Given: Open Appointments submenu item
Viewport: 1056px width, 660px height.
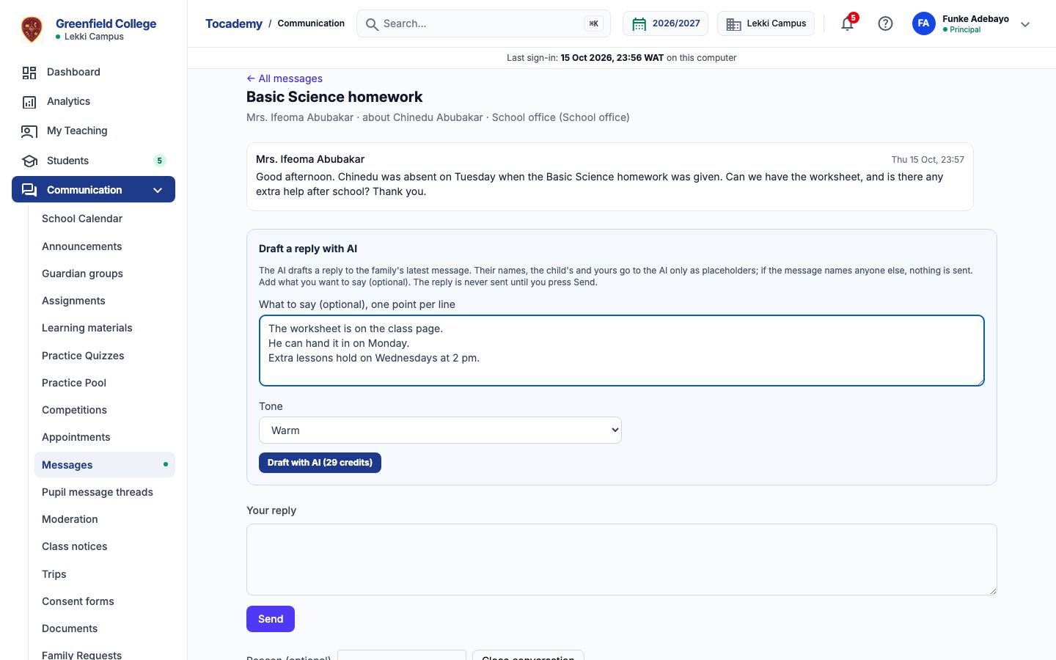Looking at the screenshot, I should (105, 437).
